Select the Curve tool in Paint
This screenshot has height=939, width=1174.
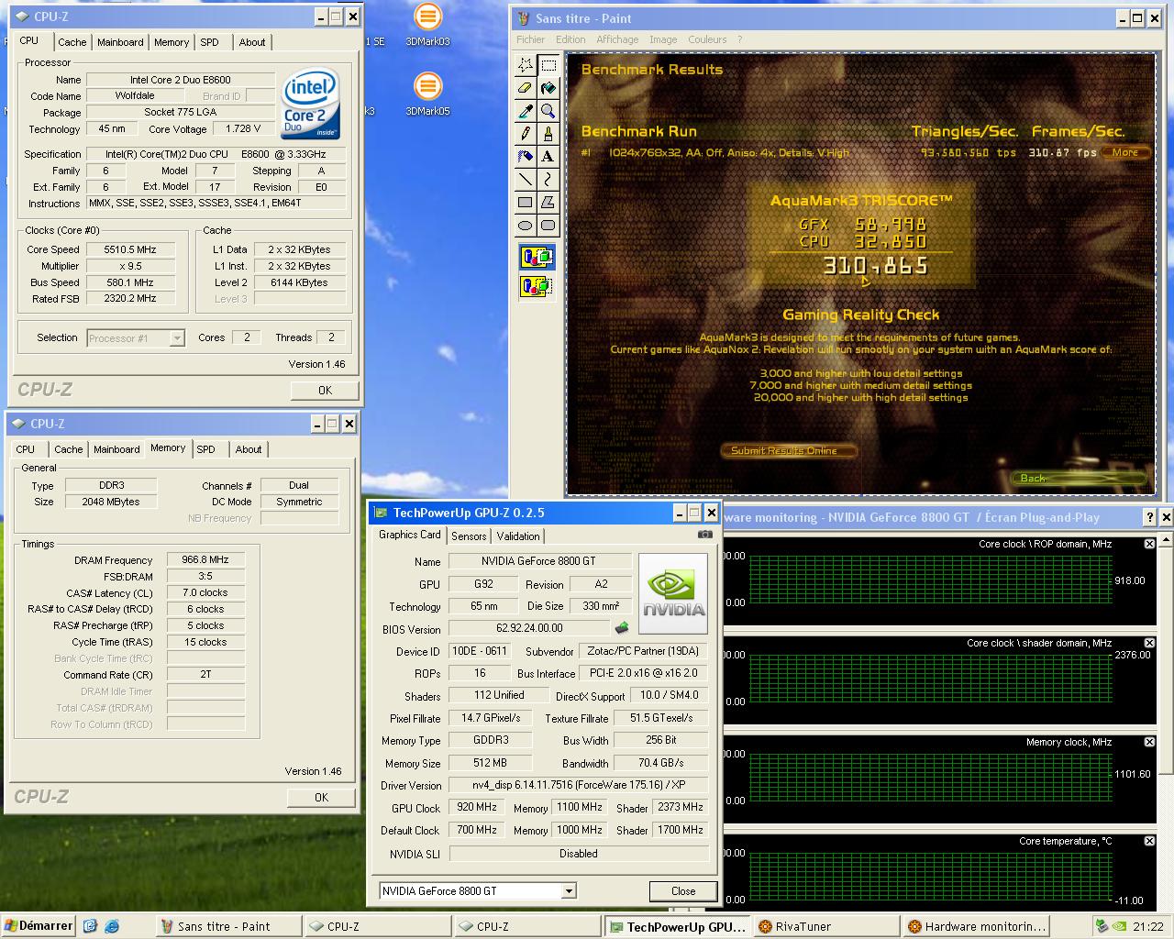pos(548,180)
